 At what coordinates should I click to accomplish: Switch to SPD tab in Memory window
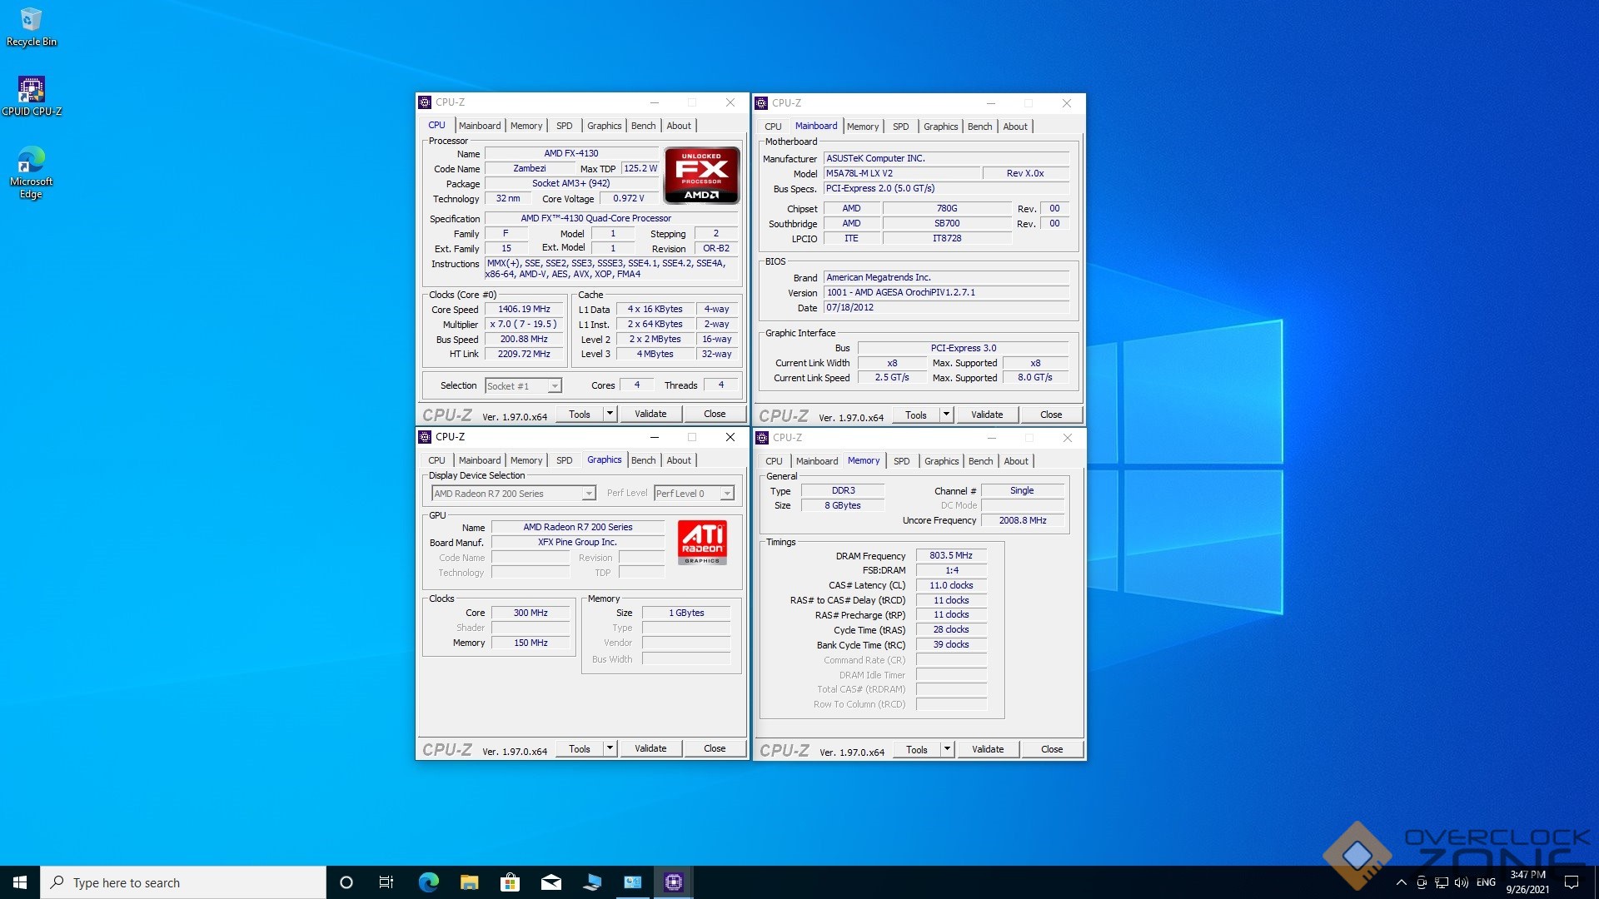click(901, 461)
